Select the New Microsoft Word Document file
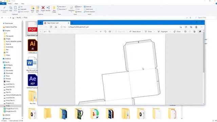The image size is (217, 122). coord(32,65)
